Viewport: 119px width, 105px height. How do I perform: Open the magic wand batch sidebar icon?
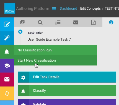[7, 38]
